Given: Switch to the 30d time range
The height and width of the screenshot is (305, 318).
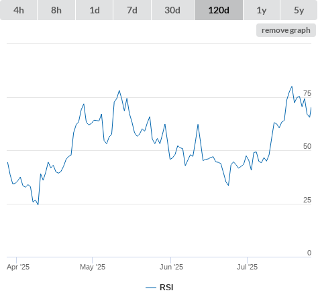Looking at the screenshot, I should pos(172,10).
